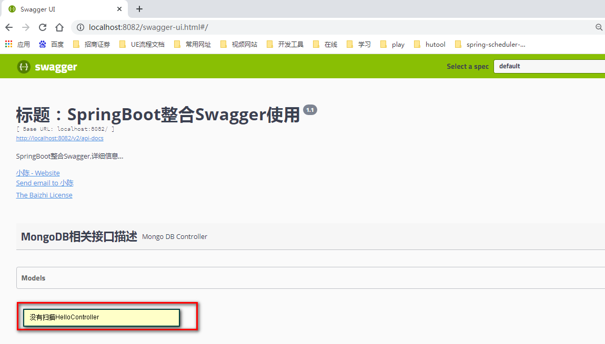Open the 视频网站 bookmark folder
Screen dimensions: 605x344
tap(239, 44)
